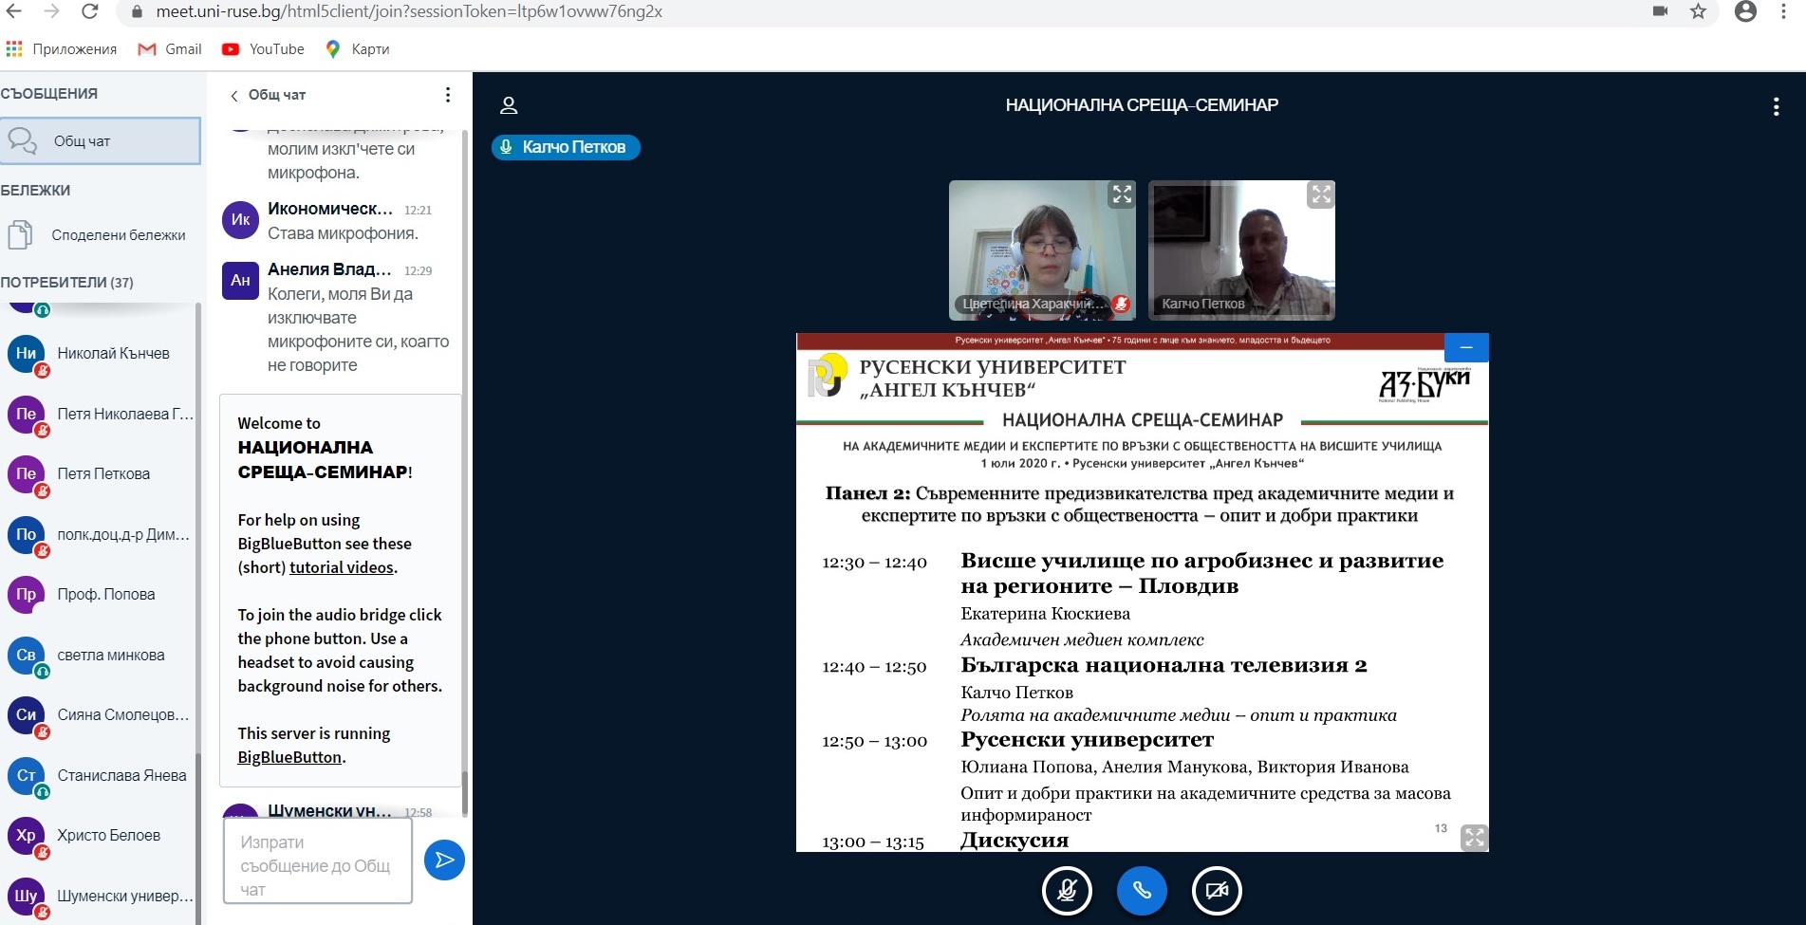Select user Петя Петкова
Image resolution: width=1806 pixels, height=925 pixels.
pyautogui.click(x=100, y=474)
